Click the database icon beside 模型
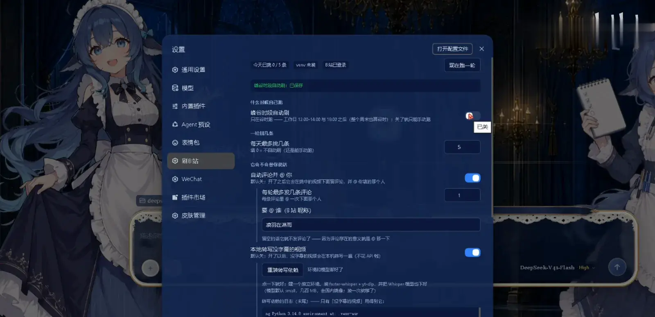The image size is (655, 317). pos(175,88)
